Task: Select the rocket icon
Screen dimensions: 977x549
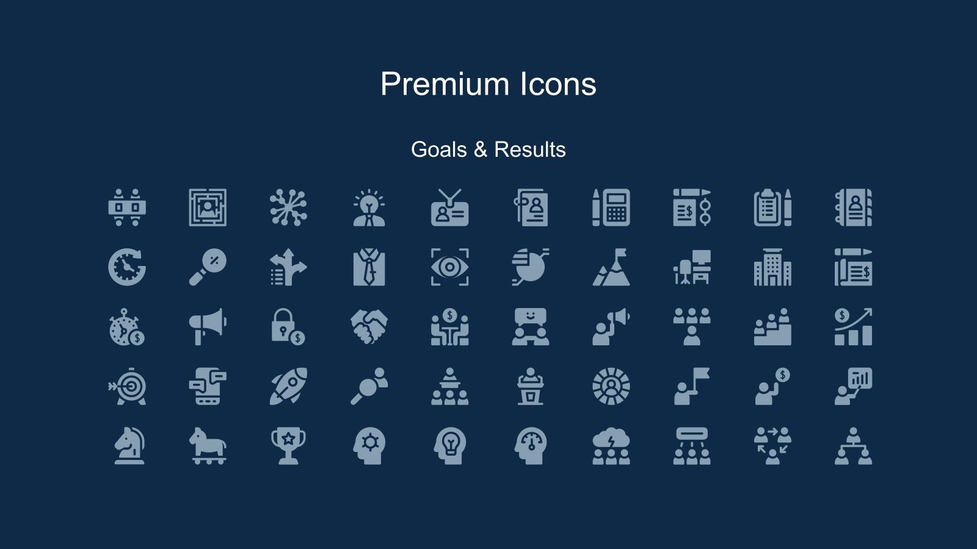Action: pyautogui.click(x=288, y=386)
